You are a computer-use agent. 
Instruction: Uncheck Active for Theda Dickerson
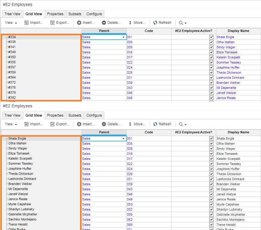[x=211, y=72]
